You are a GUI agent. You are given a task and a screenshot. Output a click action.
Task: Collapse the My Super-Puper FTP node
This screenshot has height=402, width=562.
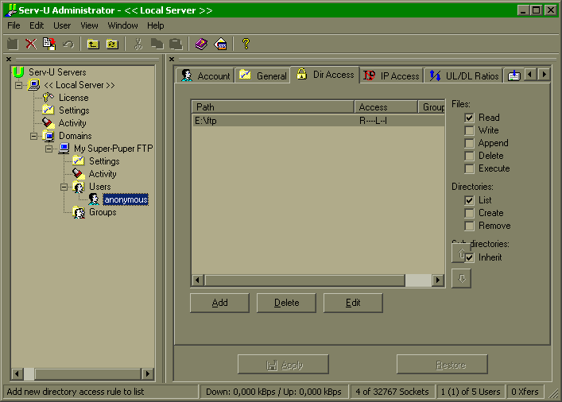click(48, 149)
